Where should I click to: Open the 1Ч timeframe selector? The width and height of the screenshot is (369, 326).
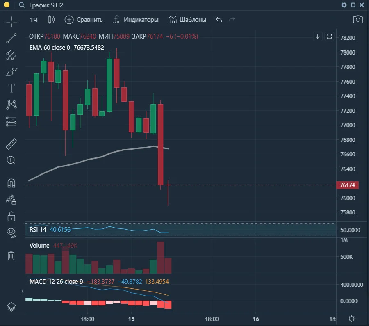(34, 20)
